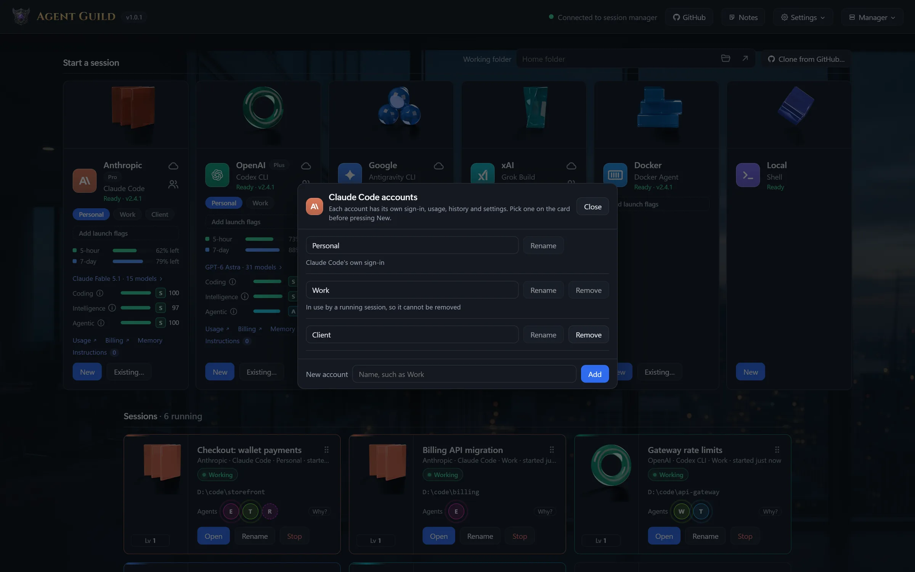Close the Claude Code accounts dialog

pos(592,207)
